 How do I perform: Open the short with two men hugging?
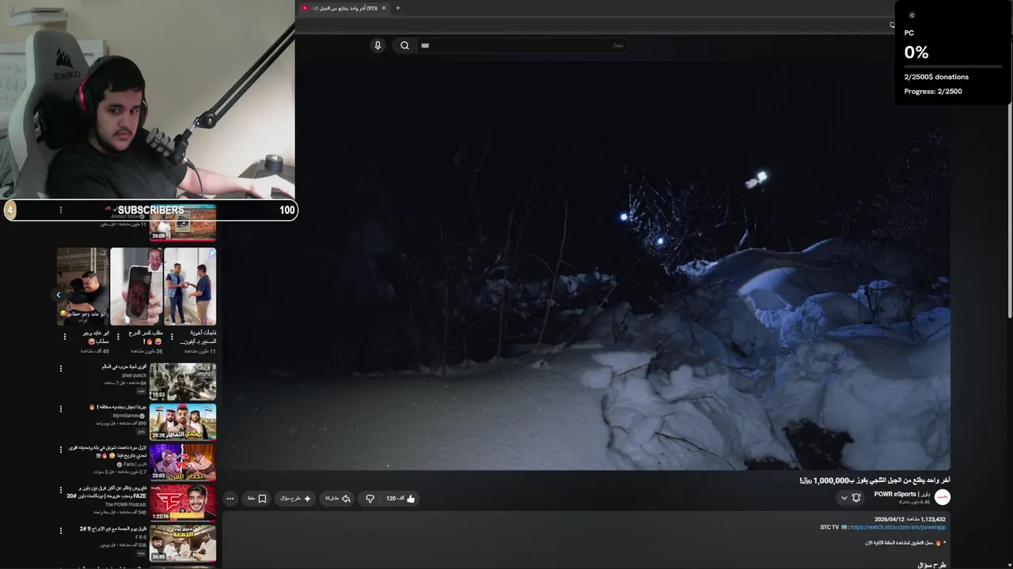coord(83,286)
